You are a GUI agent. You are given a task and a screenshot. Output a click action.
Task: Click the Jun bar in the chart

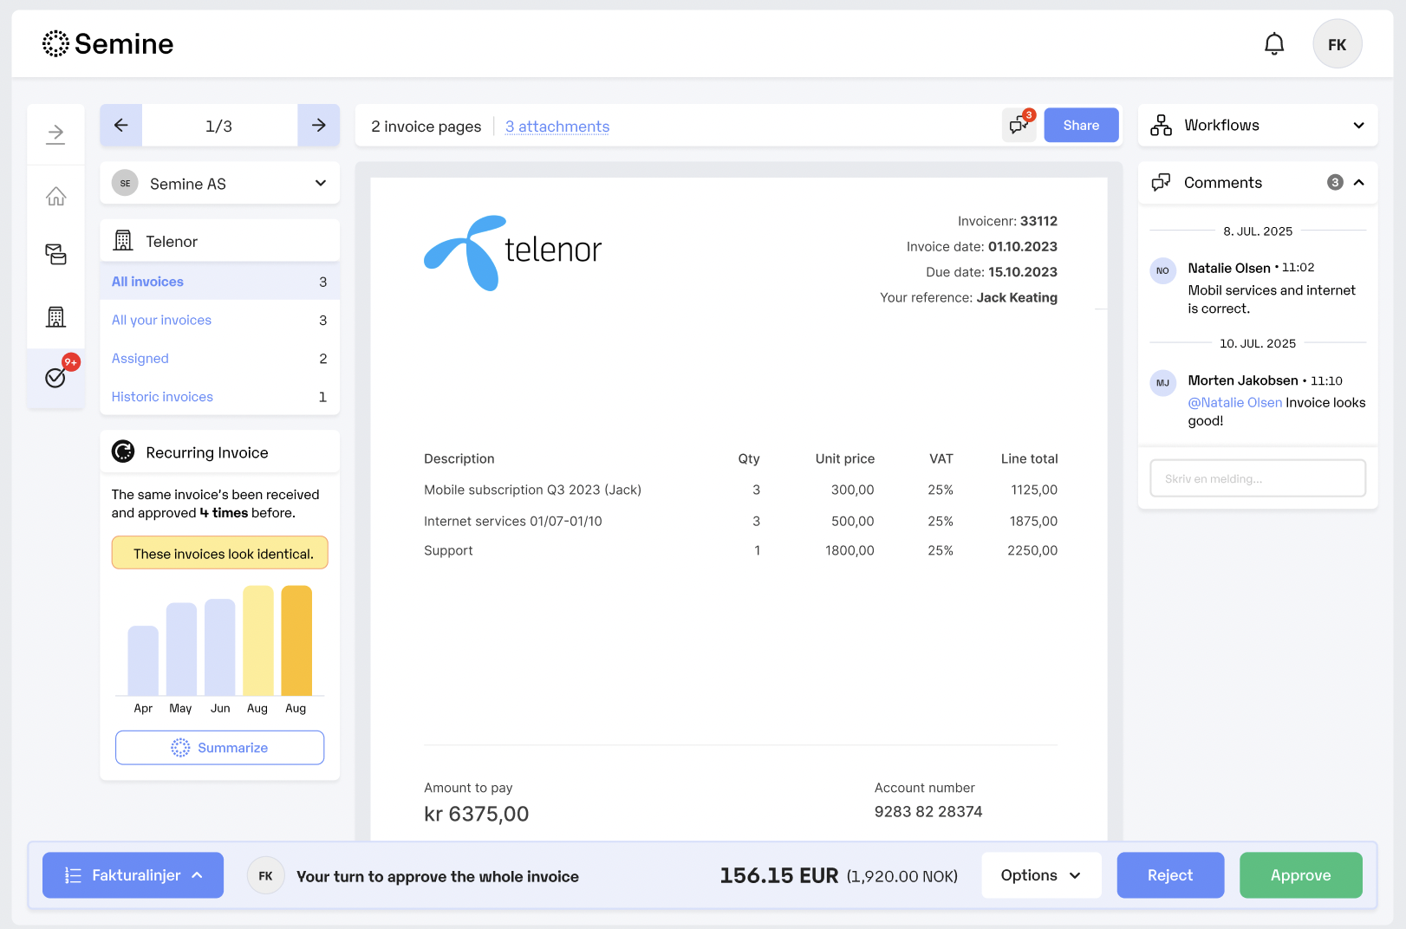coord(220,647)
